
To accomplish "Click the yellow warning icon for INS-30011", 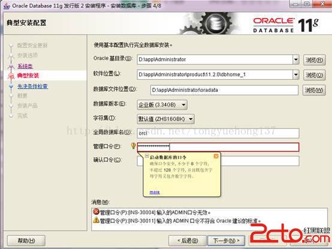I will tap(96, 220).
